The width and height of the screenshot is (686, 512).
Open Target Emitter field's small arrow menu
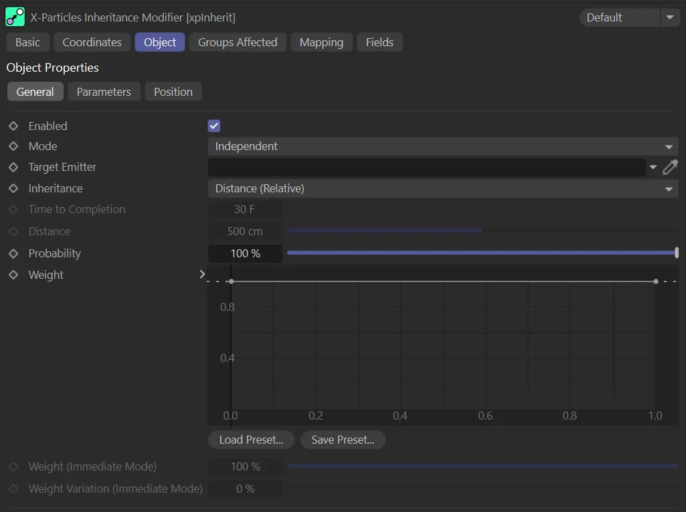[x=653, y=168]
